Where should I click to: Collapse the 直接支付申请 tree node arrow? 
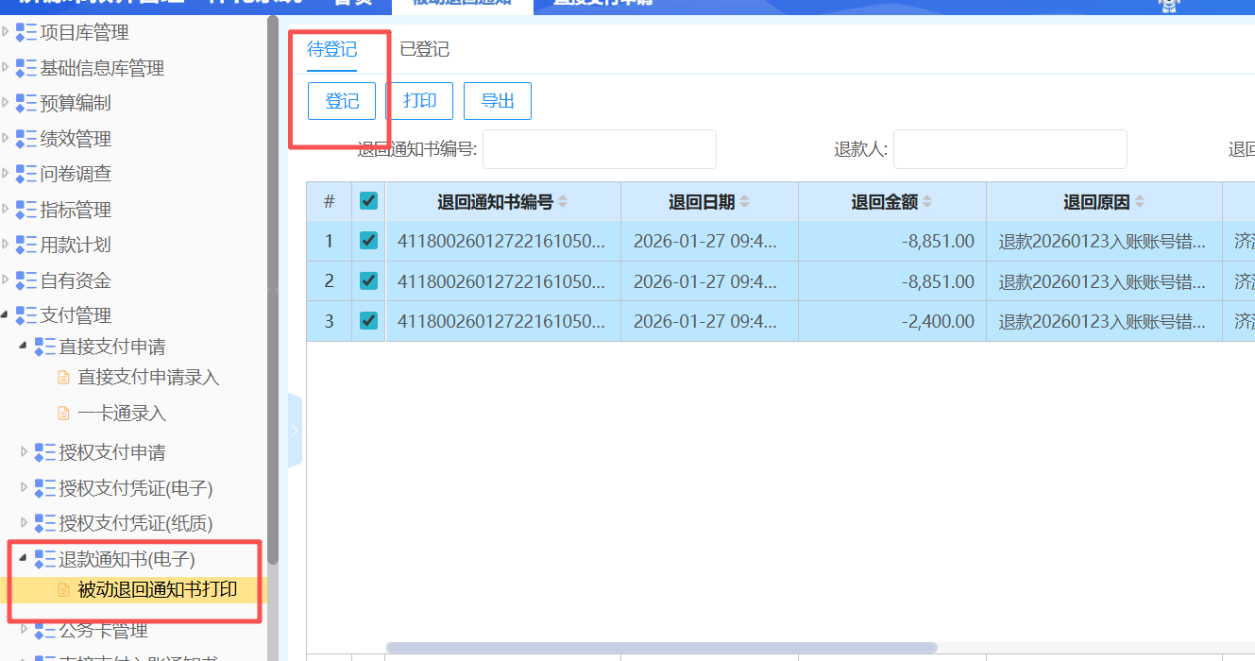pos(24,347)
